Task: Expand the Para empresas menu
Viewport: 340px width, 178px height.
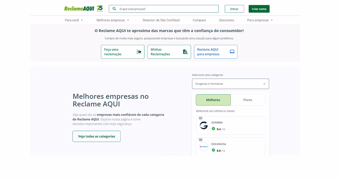Action: coord(260,20)
